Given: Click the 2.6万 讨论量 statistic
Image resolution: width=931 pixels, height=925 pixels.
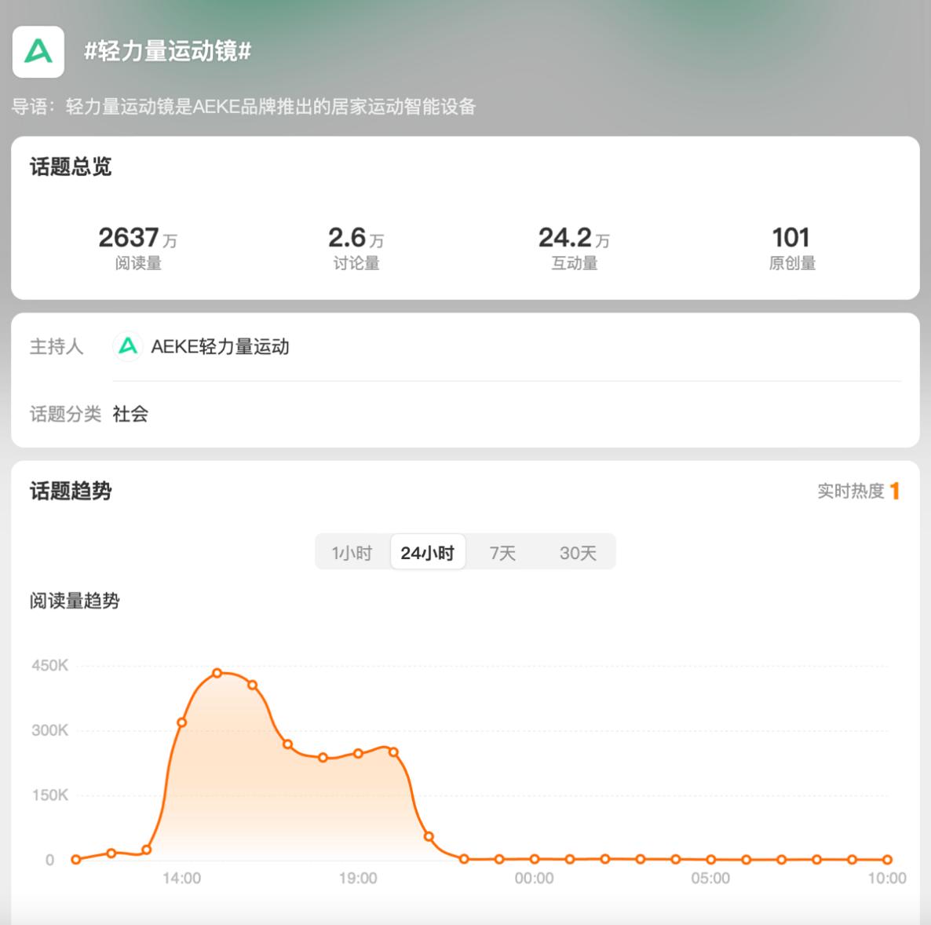Looking at the screenshot, I should tap(356, 247).
